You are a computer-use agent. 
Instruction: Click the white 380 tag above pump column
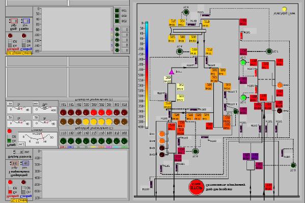pyautogui.click(x=168, y=79)
